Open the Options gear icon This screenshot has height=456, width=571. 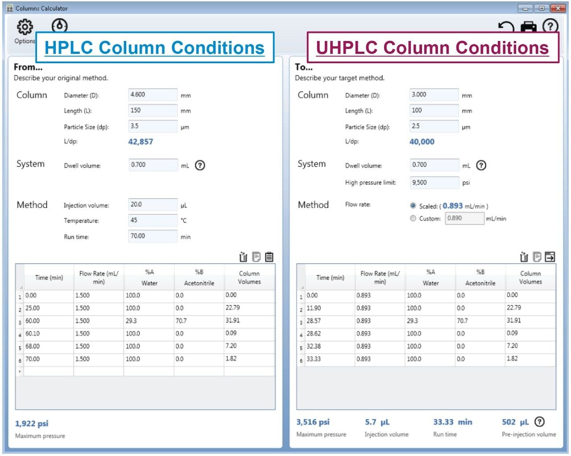tap(25, 27)
